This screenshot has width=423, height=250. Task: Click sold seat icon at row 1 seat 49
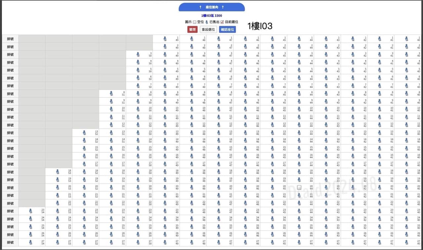[x=165, y=39]
